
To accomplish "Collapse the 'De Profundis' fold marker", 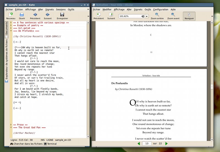I will coord(11,31).
